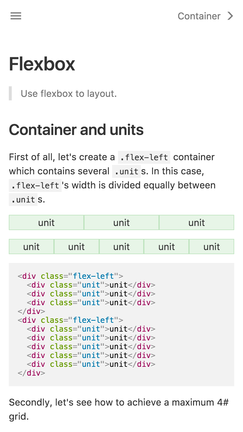Click the second unit in the five-unit row
The width and height of the screenshot is (243, 432).
[76, 247]
